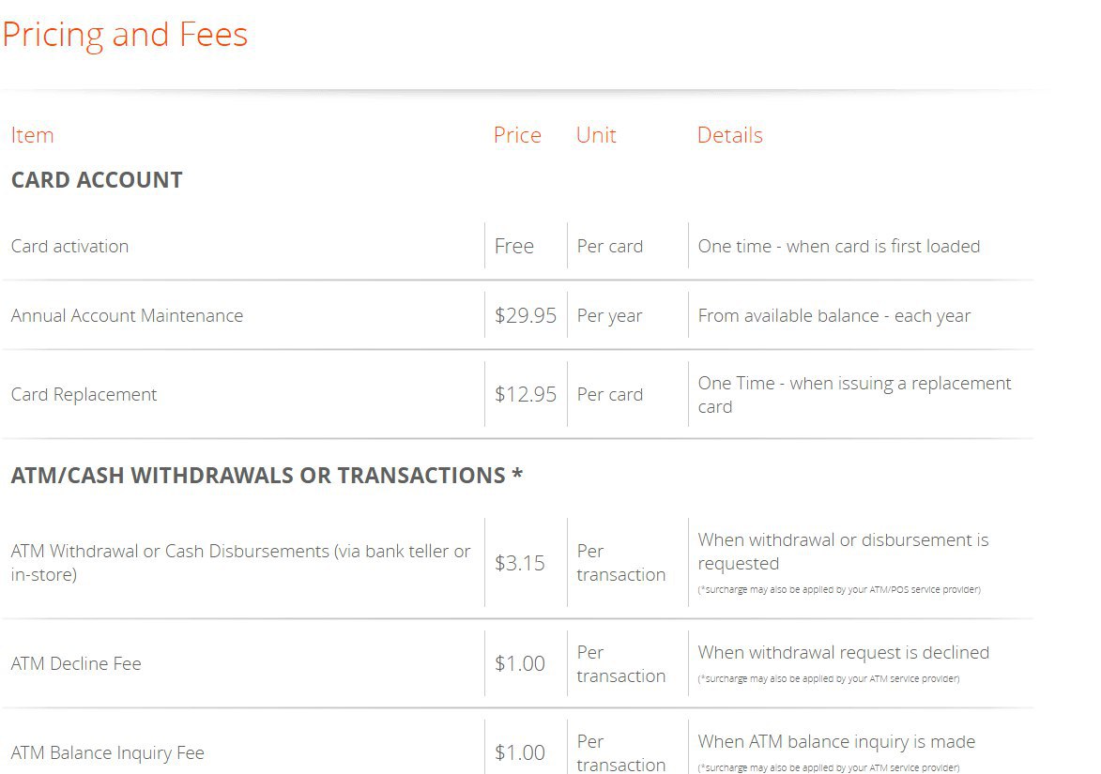Screen dimensions: 1101x774
Task: Click the Details column header
Action: (x=729, y=135)
